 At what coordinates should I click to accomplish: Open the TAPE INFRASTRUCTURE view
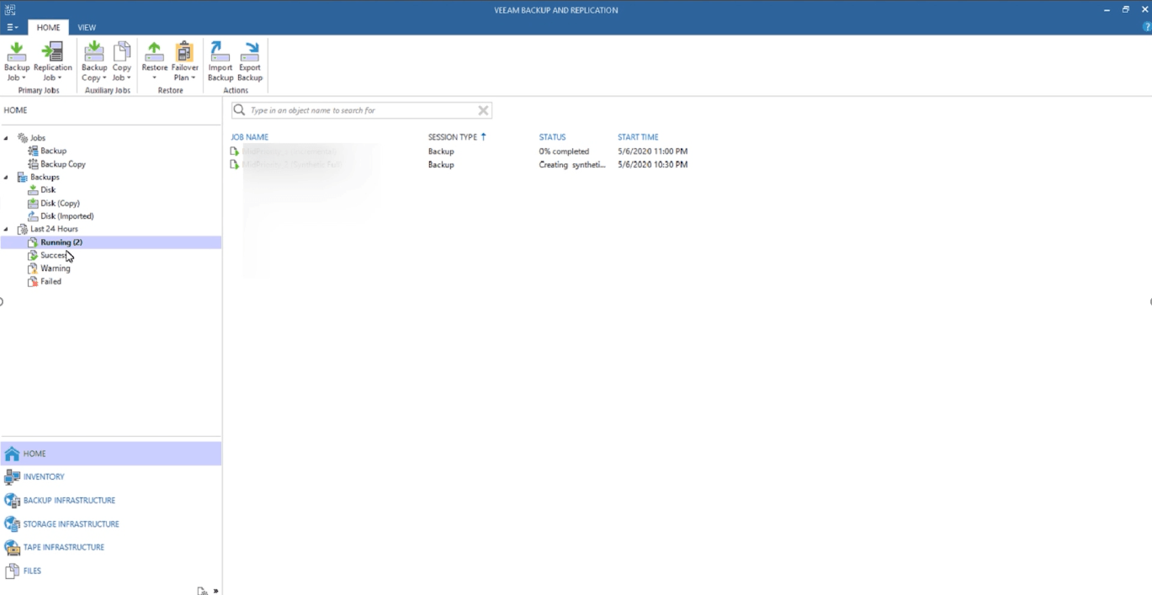pyautogui.click(x=111, y=547)
